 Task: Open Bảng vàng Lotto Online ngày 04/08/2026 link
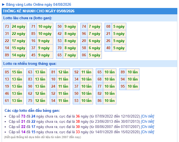pos(39,5)
